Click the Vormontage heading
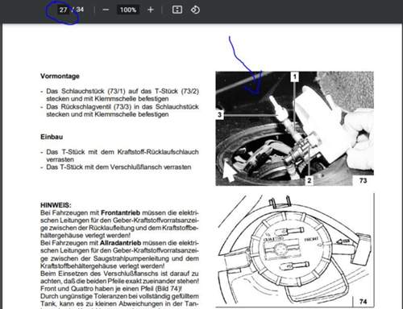Screen dimensions: 403x309 [60, 76]
